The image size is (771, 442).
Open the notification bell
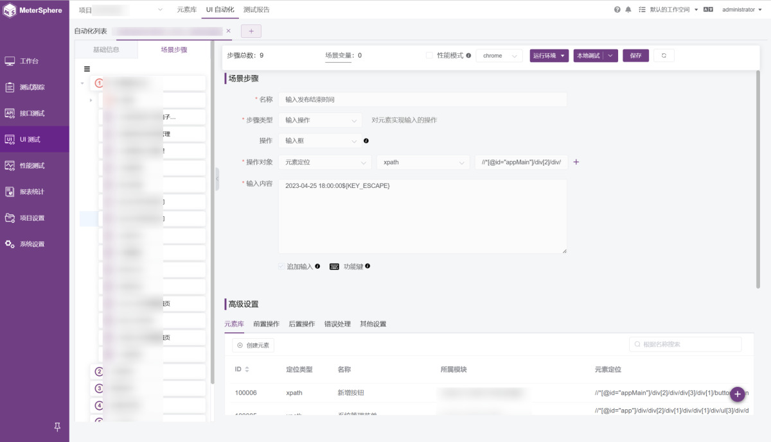(628, 10)
